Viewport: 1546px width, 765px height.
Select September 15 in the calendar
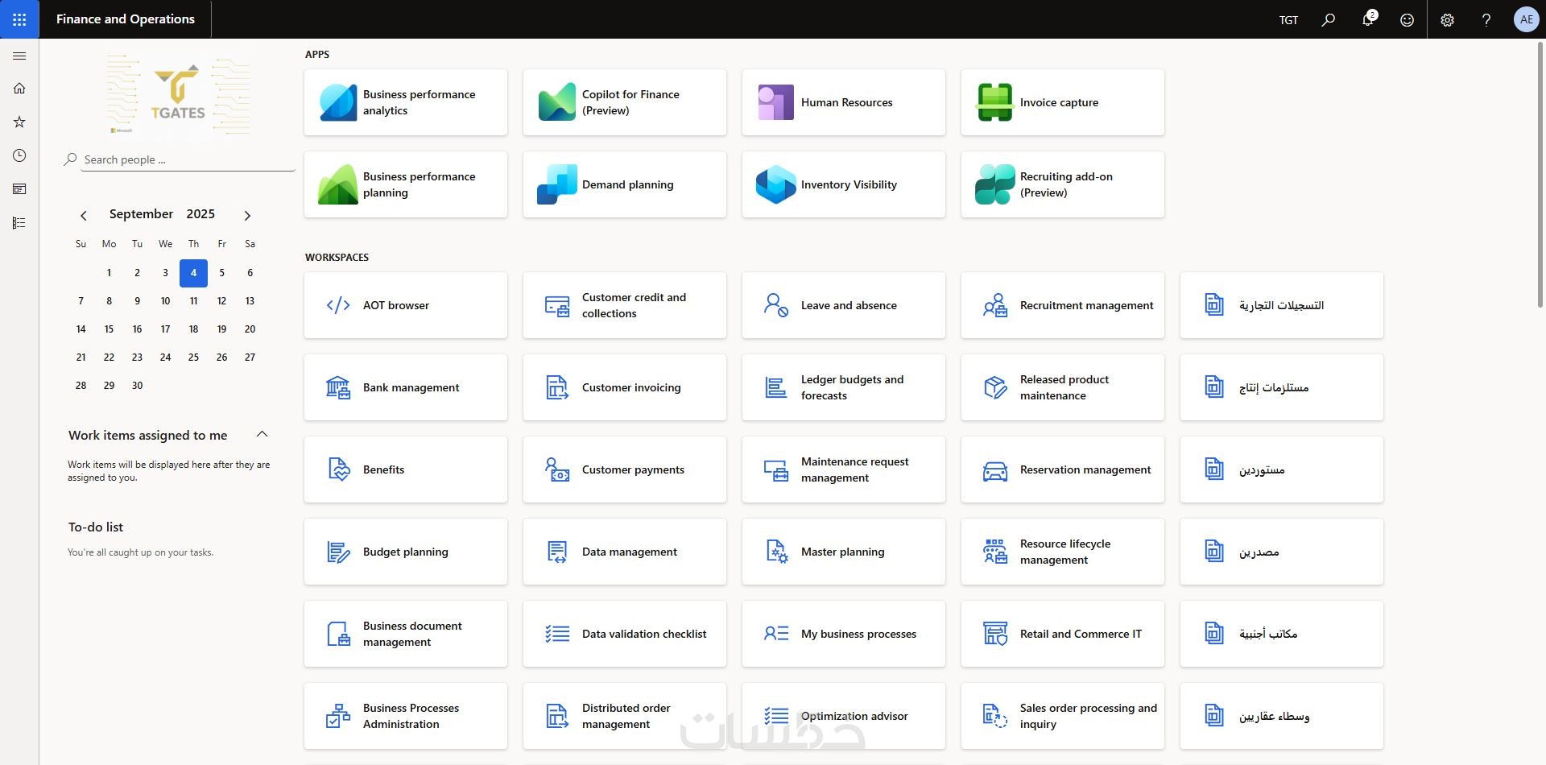(109, 329)
